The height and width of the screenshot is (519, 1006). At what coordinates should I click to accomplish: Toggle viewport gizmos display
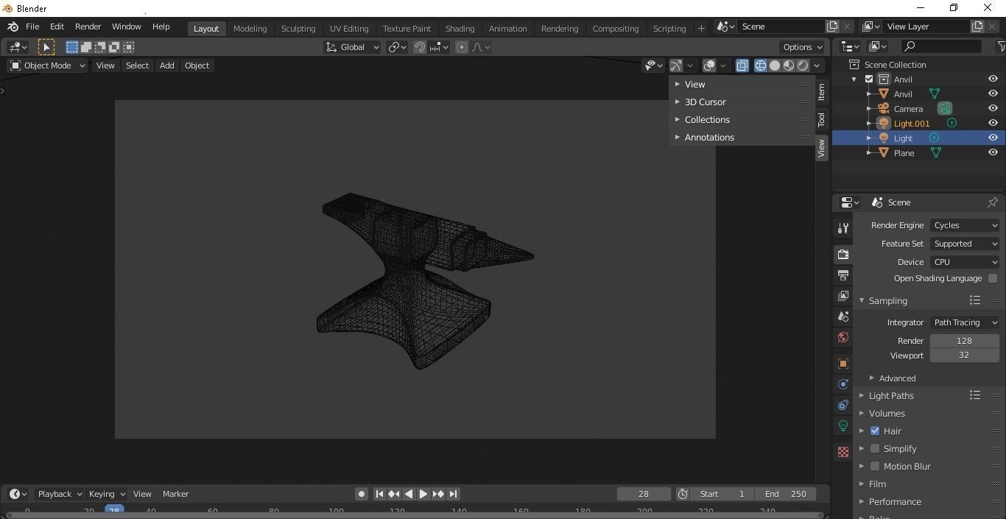pos(676,66)
